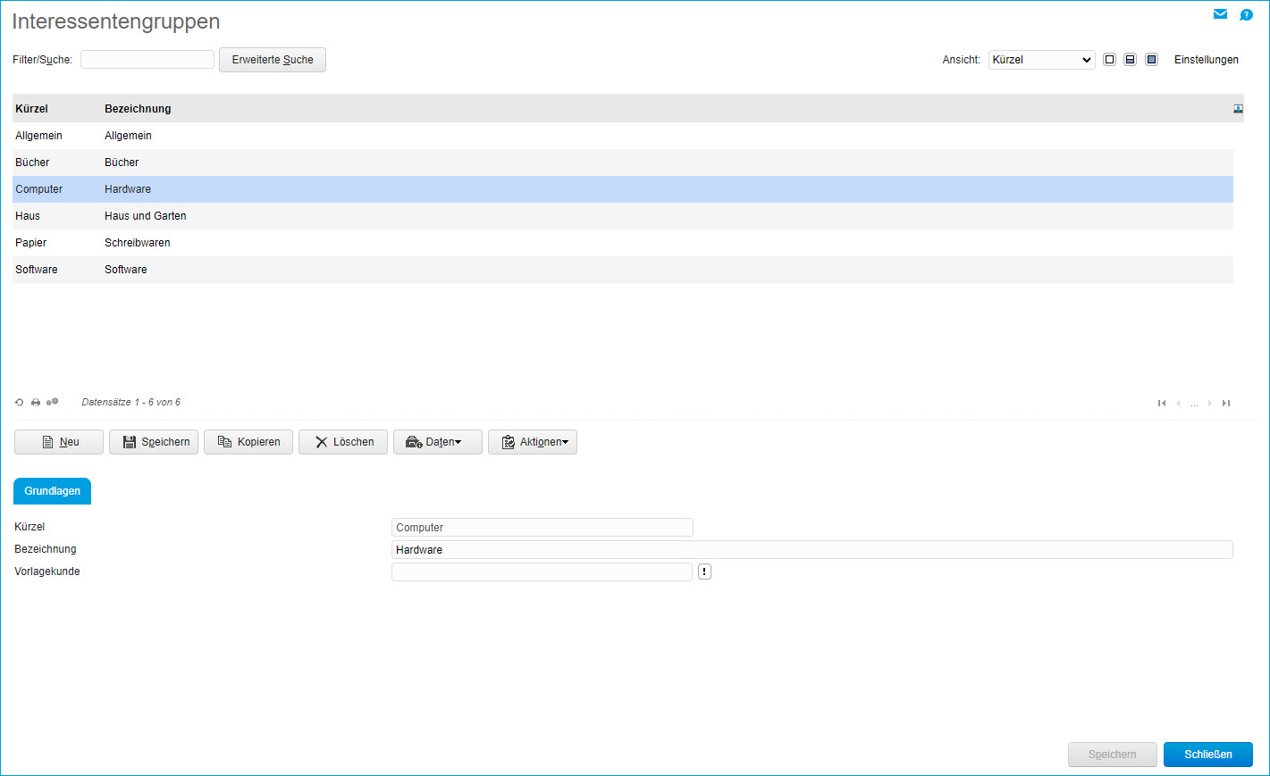The width and height of the screenshot is (1270, 776).
Task: Switch to the split view layout
Action: click(x=1130, y=60)
